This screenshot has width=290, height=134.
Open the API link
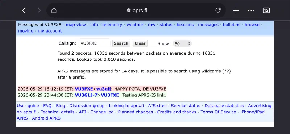coord(83,112)
